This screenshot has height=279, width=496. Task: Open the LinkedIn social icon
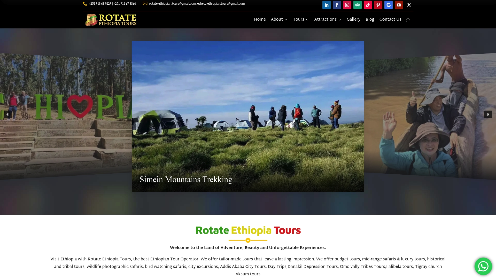(x=326, y=5)
